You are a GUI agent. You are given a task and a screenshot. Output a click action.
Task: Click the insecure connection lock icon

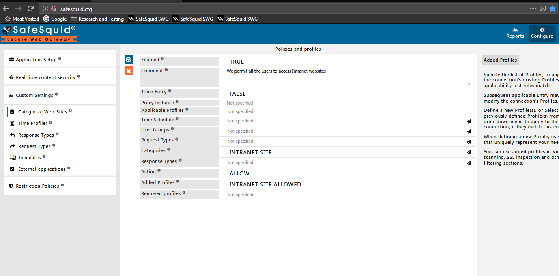coord(53,9)
